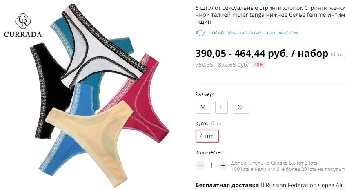Choose the XL size option
345x190 pixels.
point(241,107)
